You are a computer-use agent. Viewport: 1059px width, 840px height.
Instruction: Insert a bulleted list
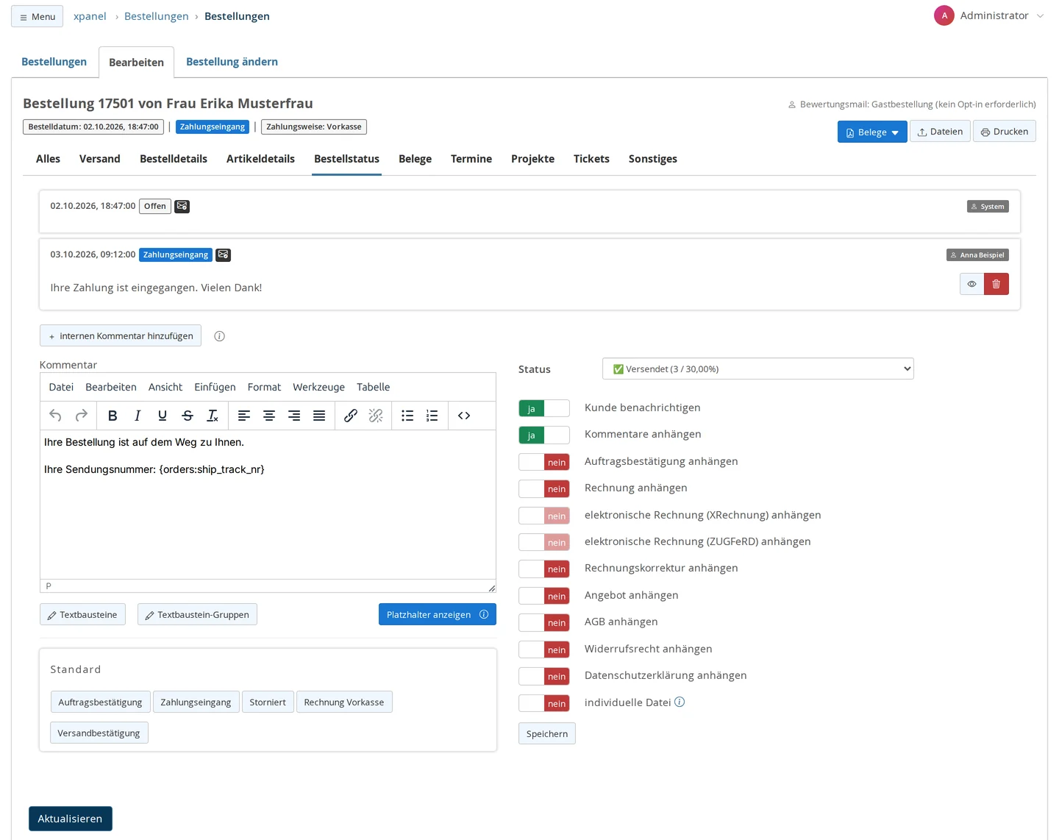point(407,416)
